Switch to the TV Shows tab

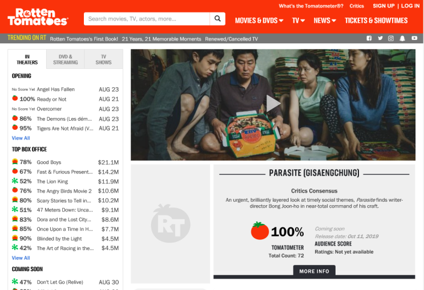click(103, 59)
